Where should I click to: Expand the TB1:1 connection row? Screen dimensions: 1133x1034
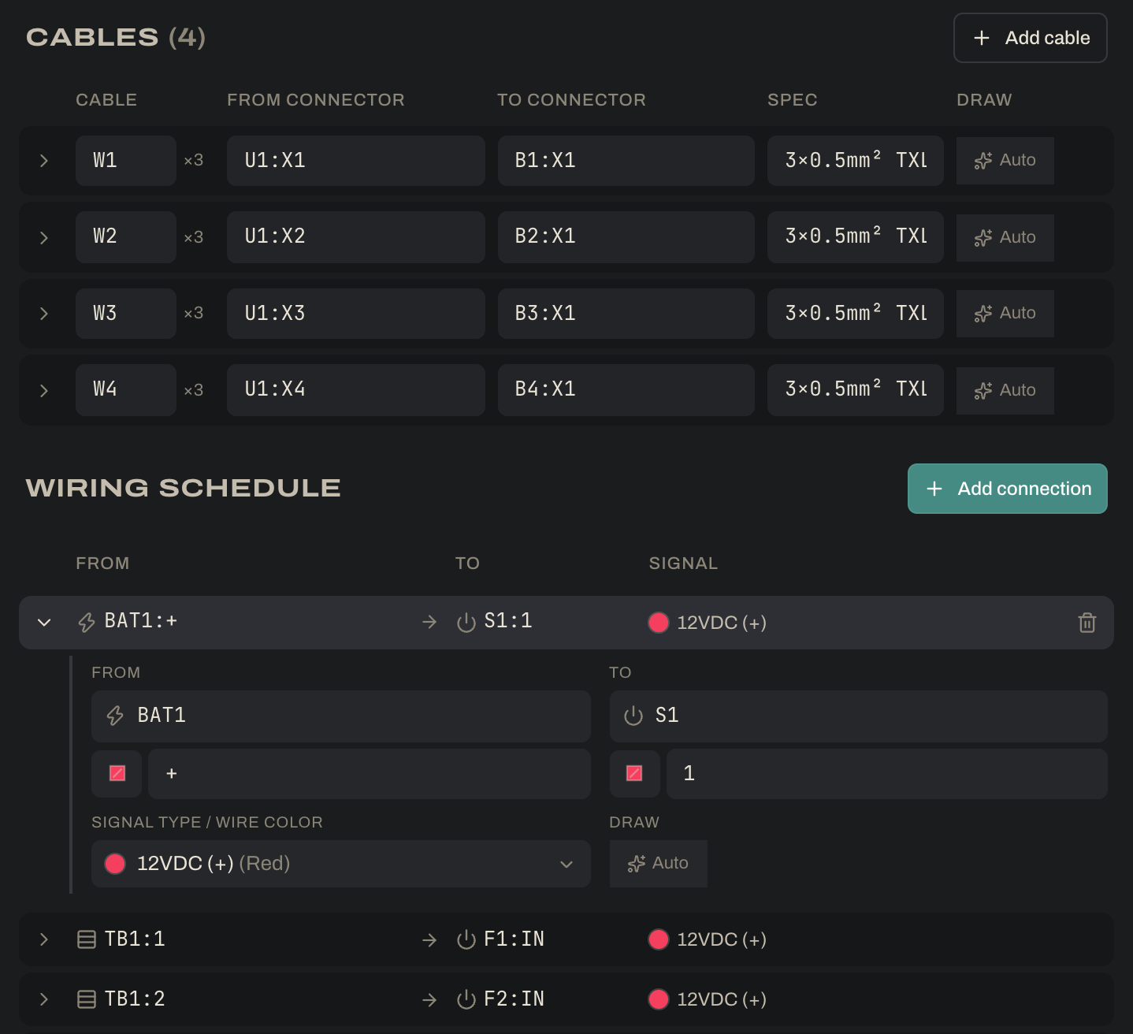point(44,939)
